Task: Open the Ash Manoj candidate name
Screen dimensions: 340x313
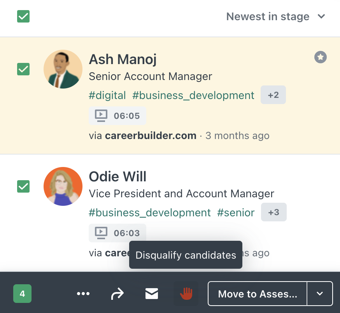Action: point(123,59)
